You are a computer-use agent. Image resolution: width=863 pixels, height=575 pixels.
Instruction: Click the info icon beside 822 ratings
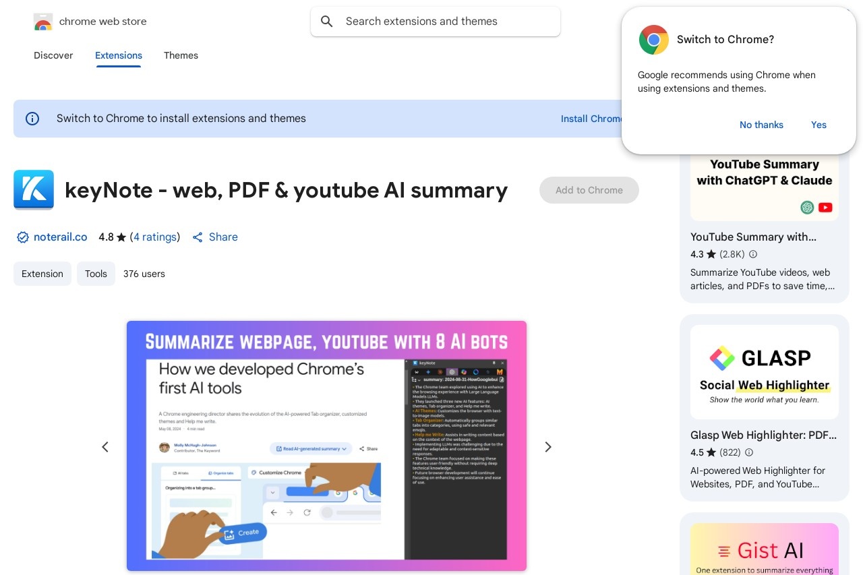(x=749, y=453)
